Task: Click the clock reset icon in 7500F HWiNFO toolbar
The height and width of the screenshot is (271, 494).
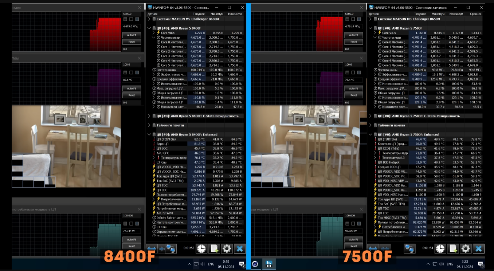Action: pyautogui.click(x=440, y=249)
